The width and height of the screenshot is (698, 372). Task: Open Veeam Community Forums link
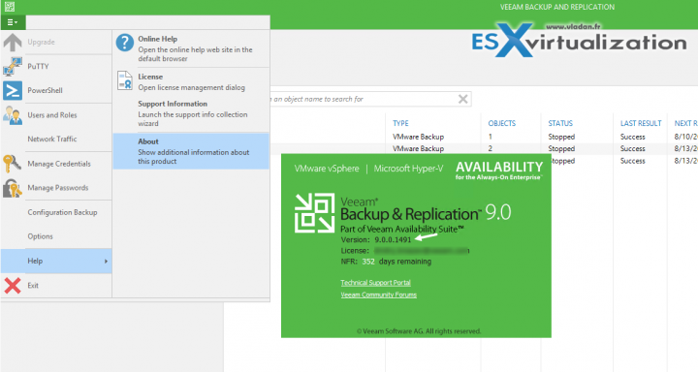coord(379,294)
